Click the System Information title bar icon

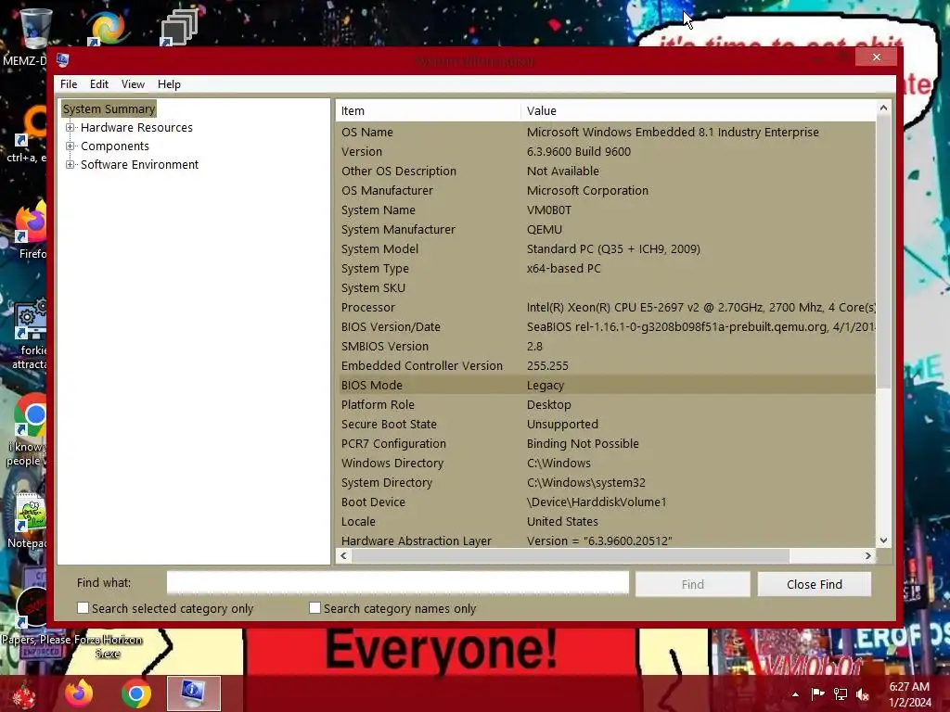click(62, 60)
